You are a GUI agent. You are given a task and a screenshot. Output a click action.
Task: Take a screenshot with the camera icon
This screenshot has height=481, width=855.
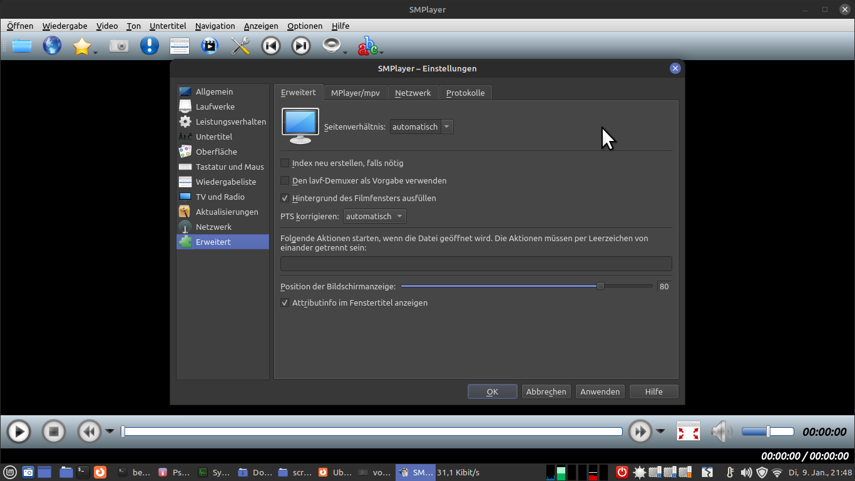[x=119, y=46]
